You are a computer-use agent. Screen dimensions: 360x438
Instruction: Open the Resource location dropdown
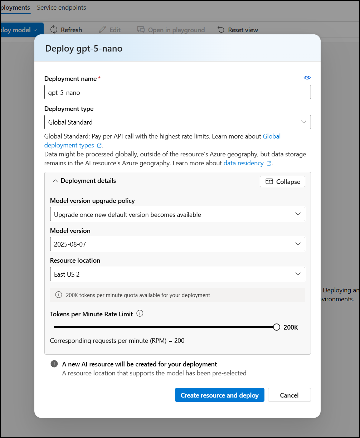click(177, 274)
